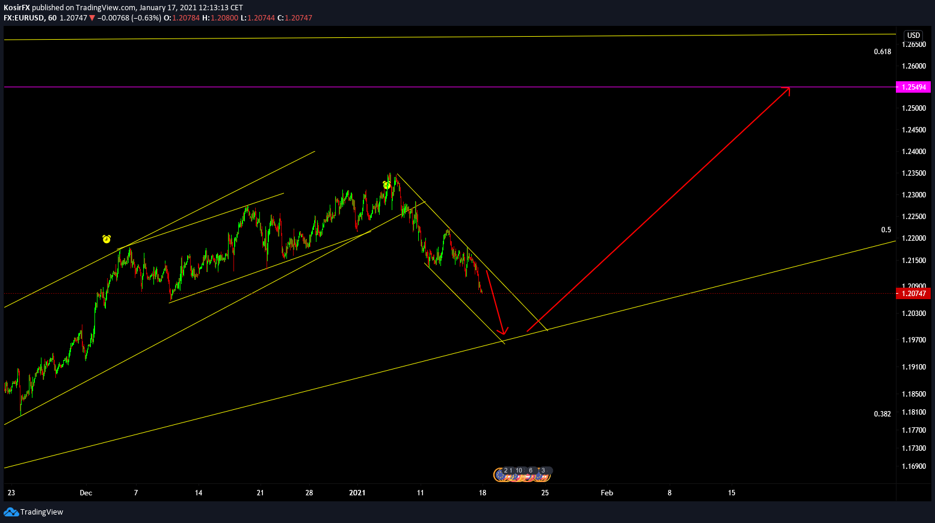935x523 pixels.
Task: Click the 18 date label on time axis
Action: tap(483, 493)
